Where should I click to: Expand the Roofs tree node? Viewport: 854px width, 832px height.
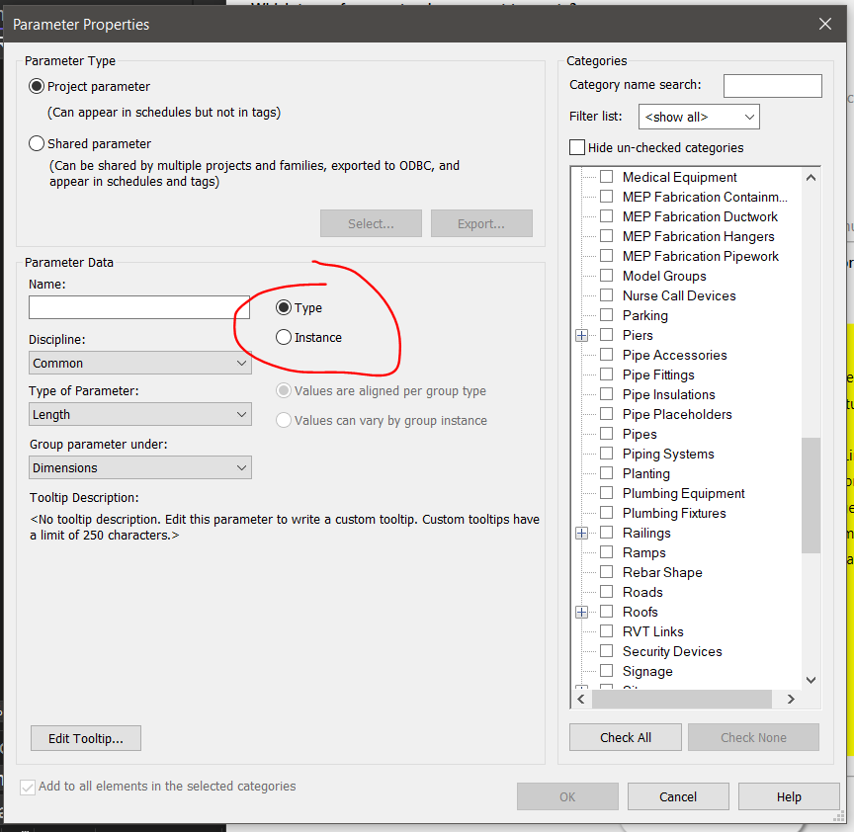[x=581, y=612]
